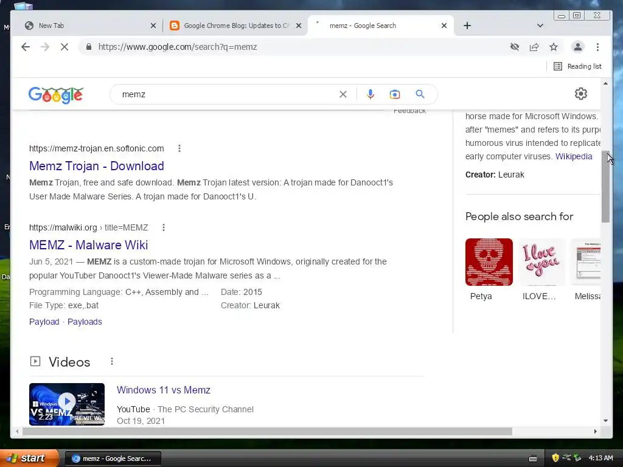Close the New Tab tab
623x467 pixels.
point(153,26)
